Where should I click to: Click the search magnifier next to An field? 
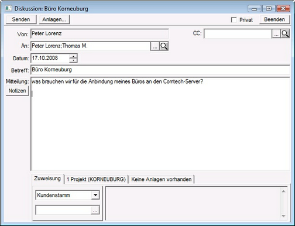[x=164, y=46]
